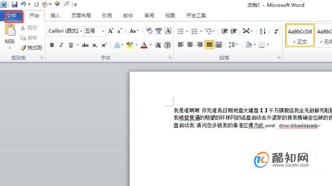Image resolution: width=332 pixels, height=186 pixels.
Task: Click the Borders grid icon
Action: click(262, 45)
